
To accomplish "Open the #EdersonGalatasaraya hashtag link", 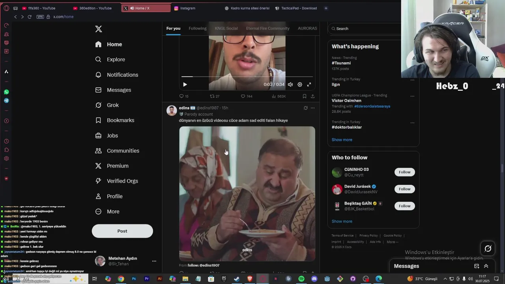I will coord(372,106).
